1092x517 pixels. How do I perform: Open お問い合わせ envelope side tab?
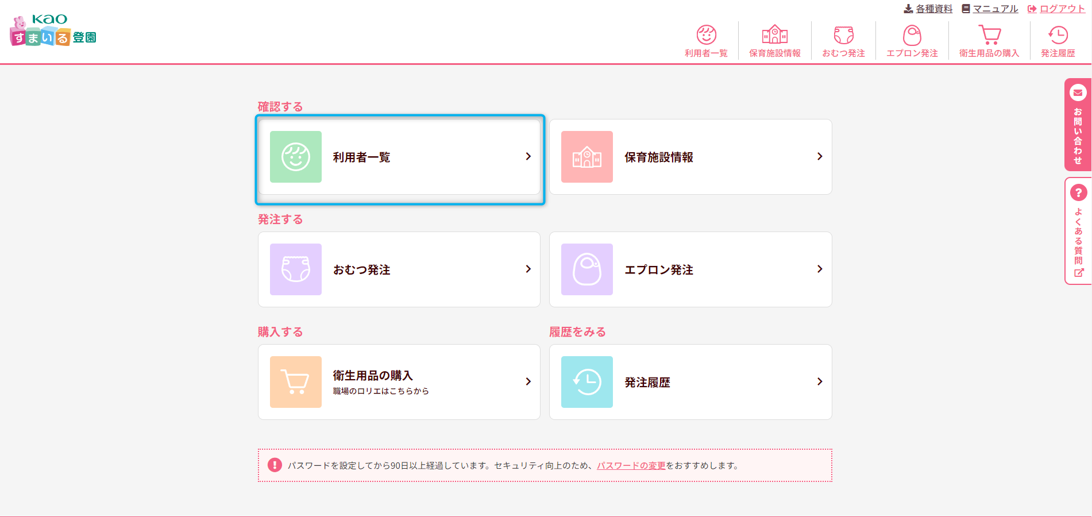pyautogui.click(x=1078, y=125)
